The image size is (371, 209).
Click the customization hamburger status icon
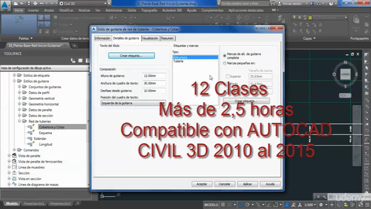coord(367,204)
